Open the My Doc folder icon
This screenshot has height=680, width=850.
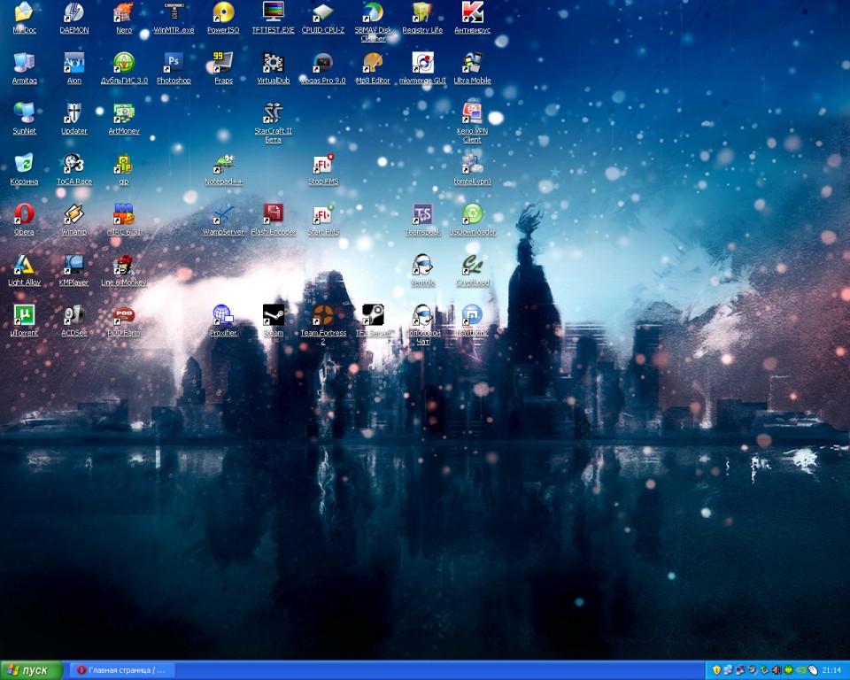[25, 12]
